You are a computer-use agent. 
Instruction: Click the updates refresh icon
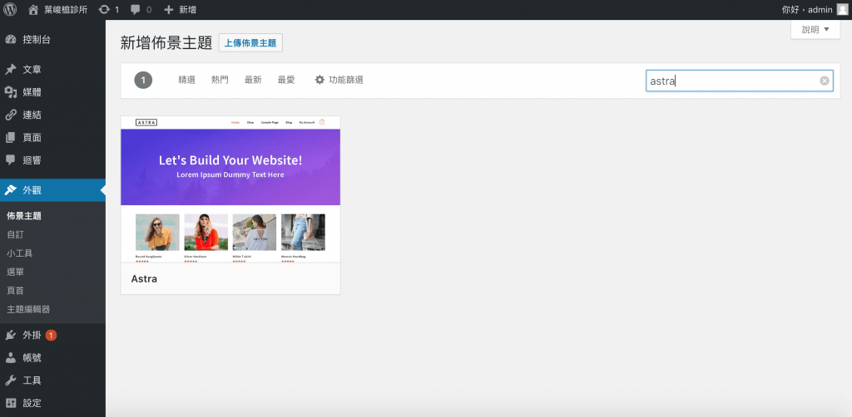tap(104, 10)
